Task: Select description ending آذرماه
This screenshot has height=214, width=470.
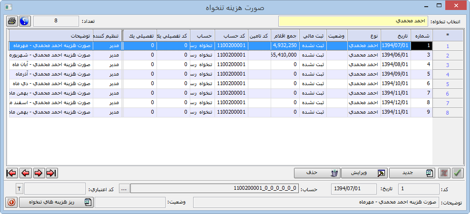Action: [51, 74]
